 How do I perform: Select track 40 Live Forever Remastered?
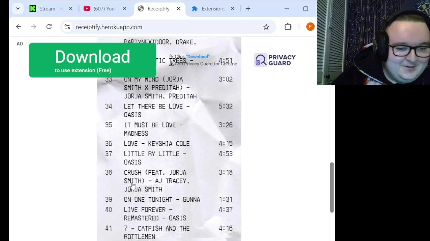[x=155, y=214]
